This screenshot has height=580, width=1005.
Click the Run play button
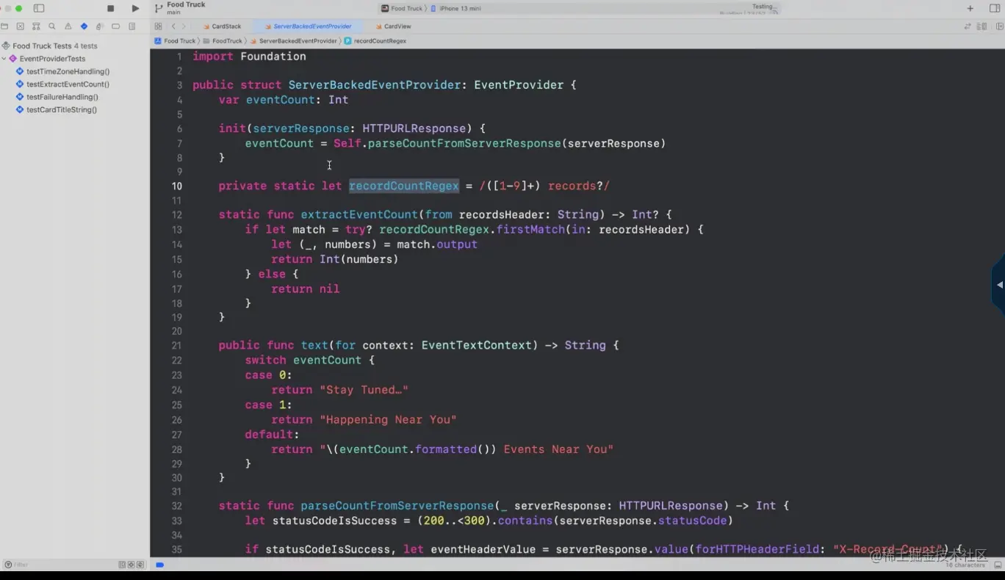click(x=135, y=8)
